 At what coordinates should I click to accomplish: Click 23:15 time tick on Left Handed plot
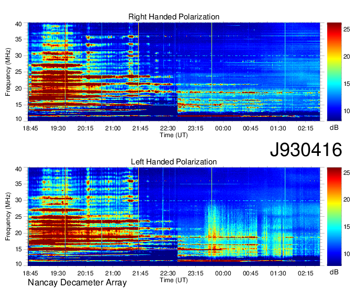click(x=195, y=273)
